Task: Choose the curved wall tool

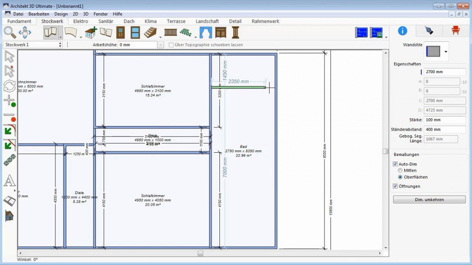Action: (x=71, y=33)
